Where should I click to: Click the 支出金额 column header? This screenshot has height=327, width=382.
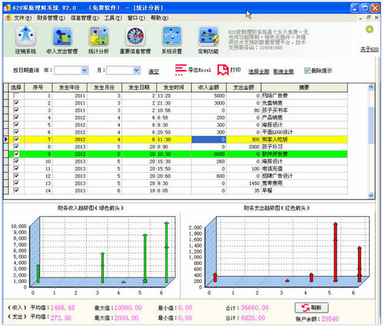click(x=243, y=87)
